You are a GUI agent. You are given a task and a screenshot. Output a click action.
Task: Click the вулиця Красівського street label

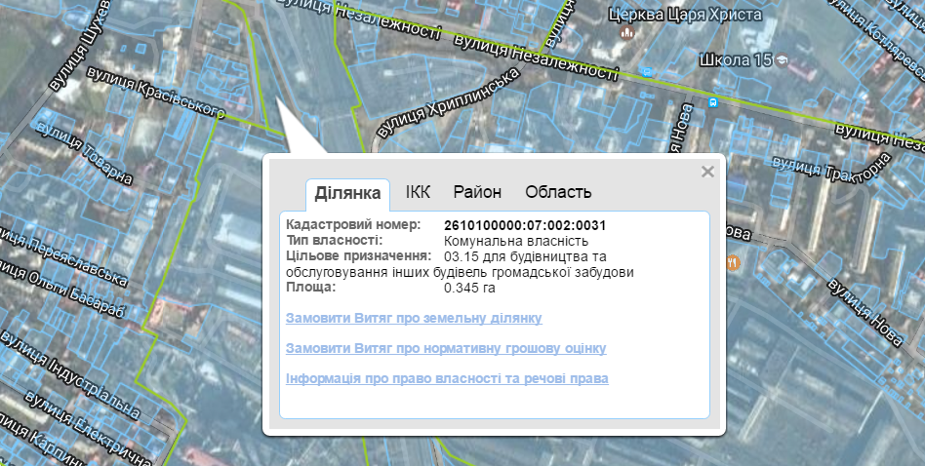[156, 94]
